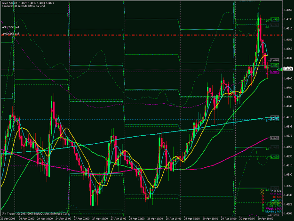
Task: Click the 24 Apr 02:00 time axis label
Action: (26, 219)
